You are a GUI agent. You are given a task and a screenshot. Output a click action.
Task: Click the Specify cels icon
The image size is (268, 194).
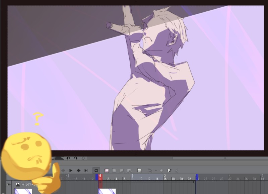122,171
